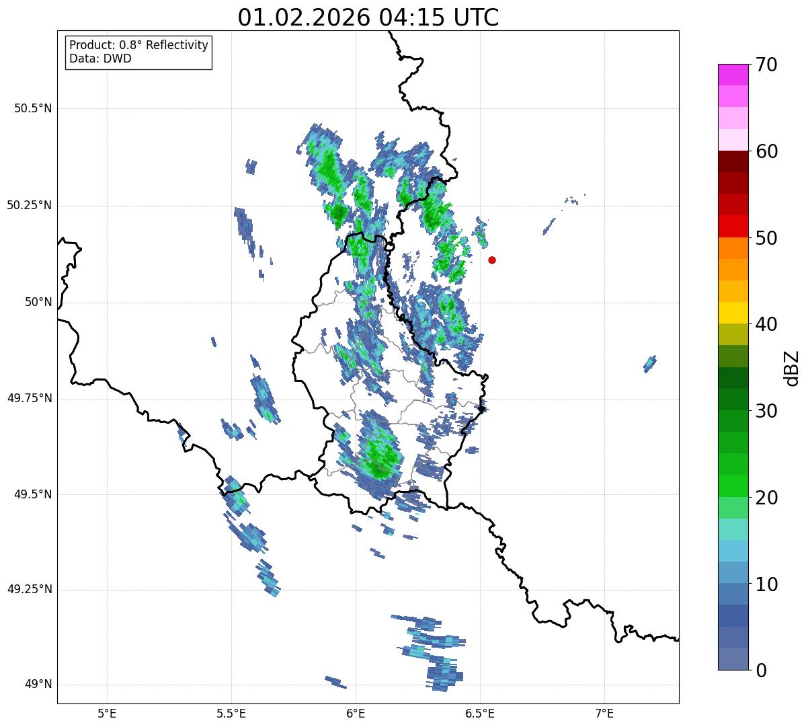Click the 7°E longitude label
This screenshot has height=727, width=808.
click(x=604, y=713)
